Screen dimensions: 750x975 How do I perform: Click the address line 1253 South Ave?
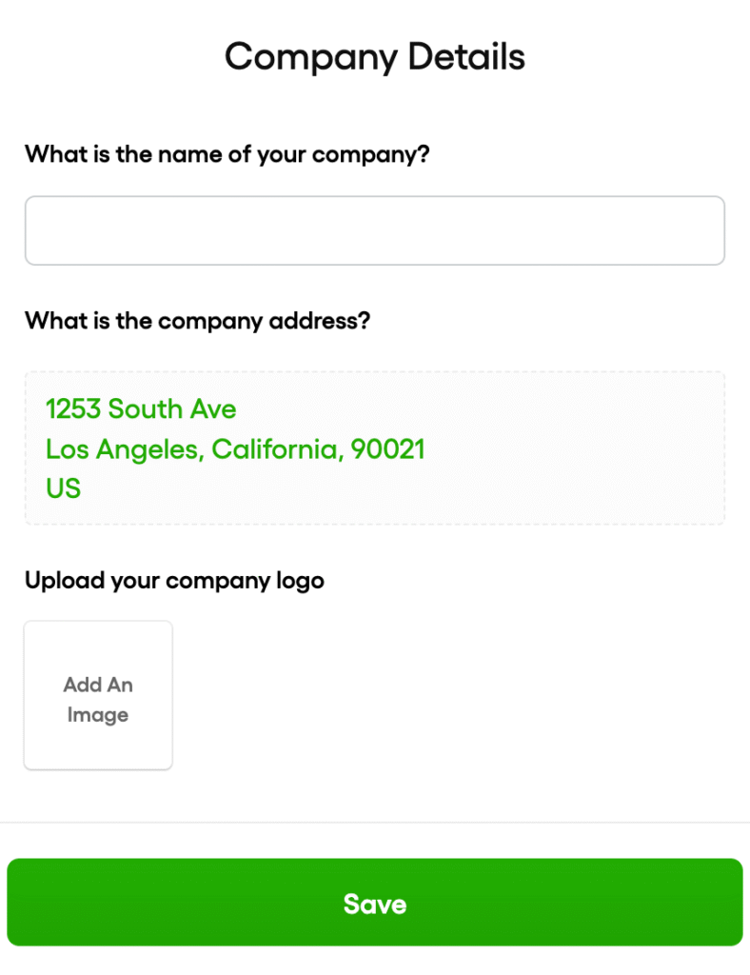click(141, 408)
